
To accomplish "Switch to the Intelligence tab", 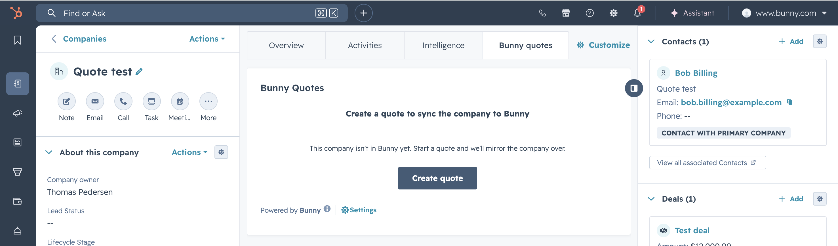I will click(443, 45).
